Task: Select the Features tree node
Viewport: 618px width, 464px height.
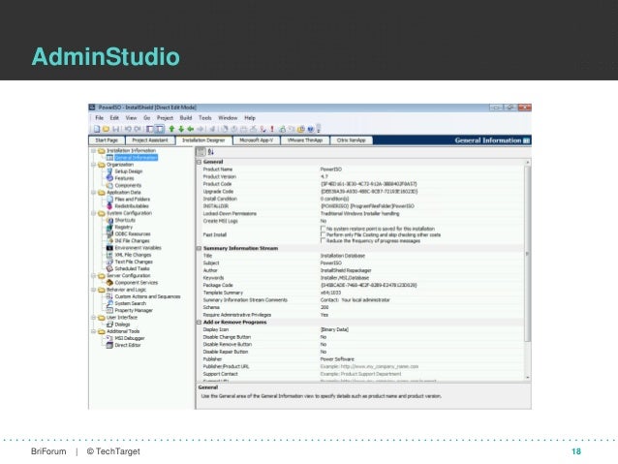Action: 124,178
